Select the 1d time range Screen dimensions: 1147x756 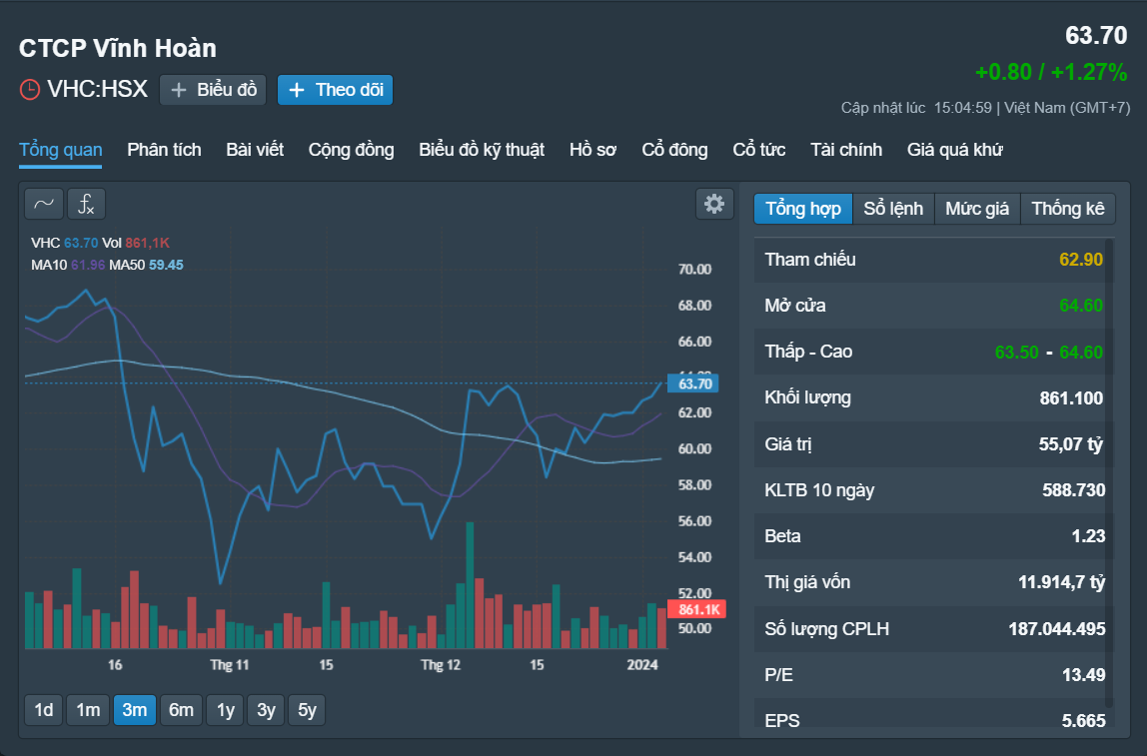coord(44,710)
